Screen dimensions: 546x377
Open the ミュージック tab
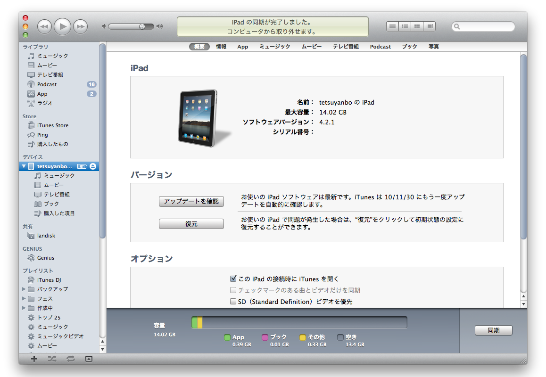pos(275,47)
